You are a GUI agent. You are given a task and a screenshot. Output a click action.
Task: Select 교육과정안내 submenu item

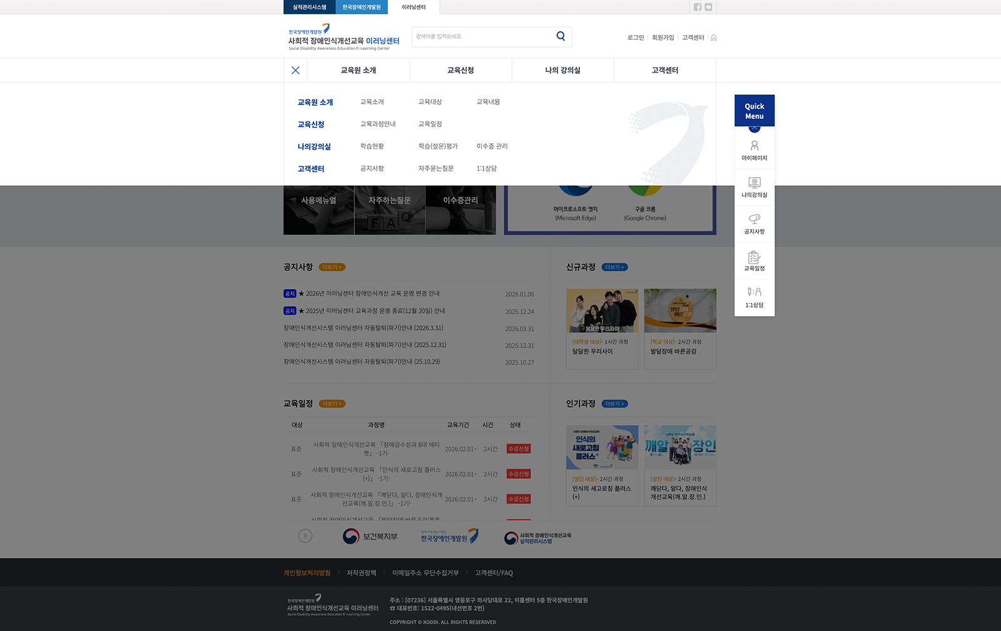click(x=378, y=124)
